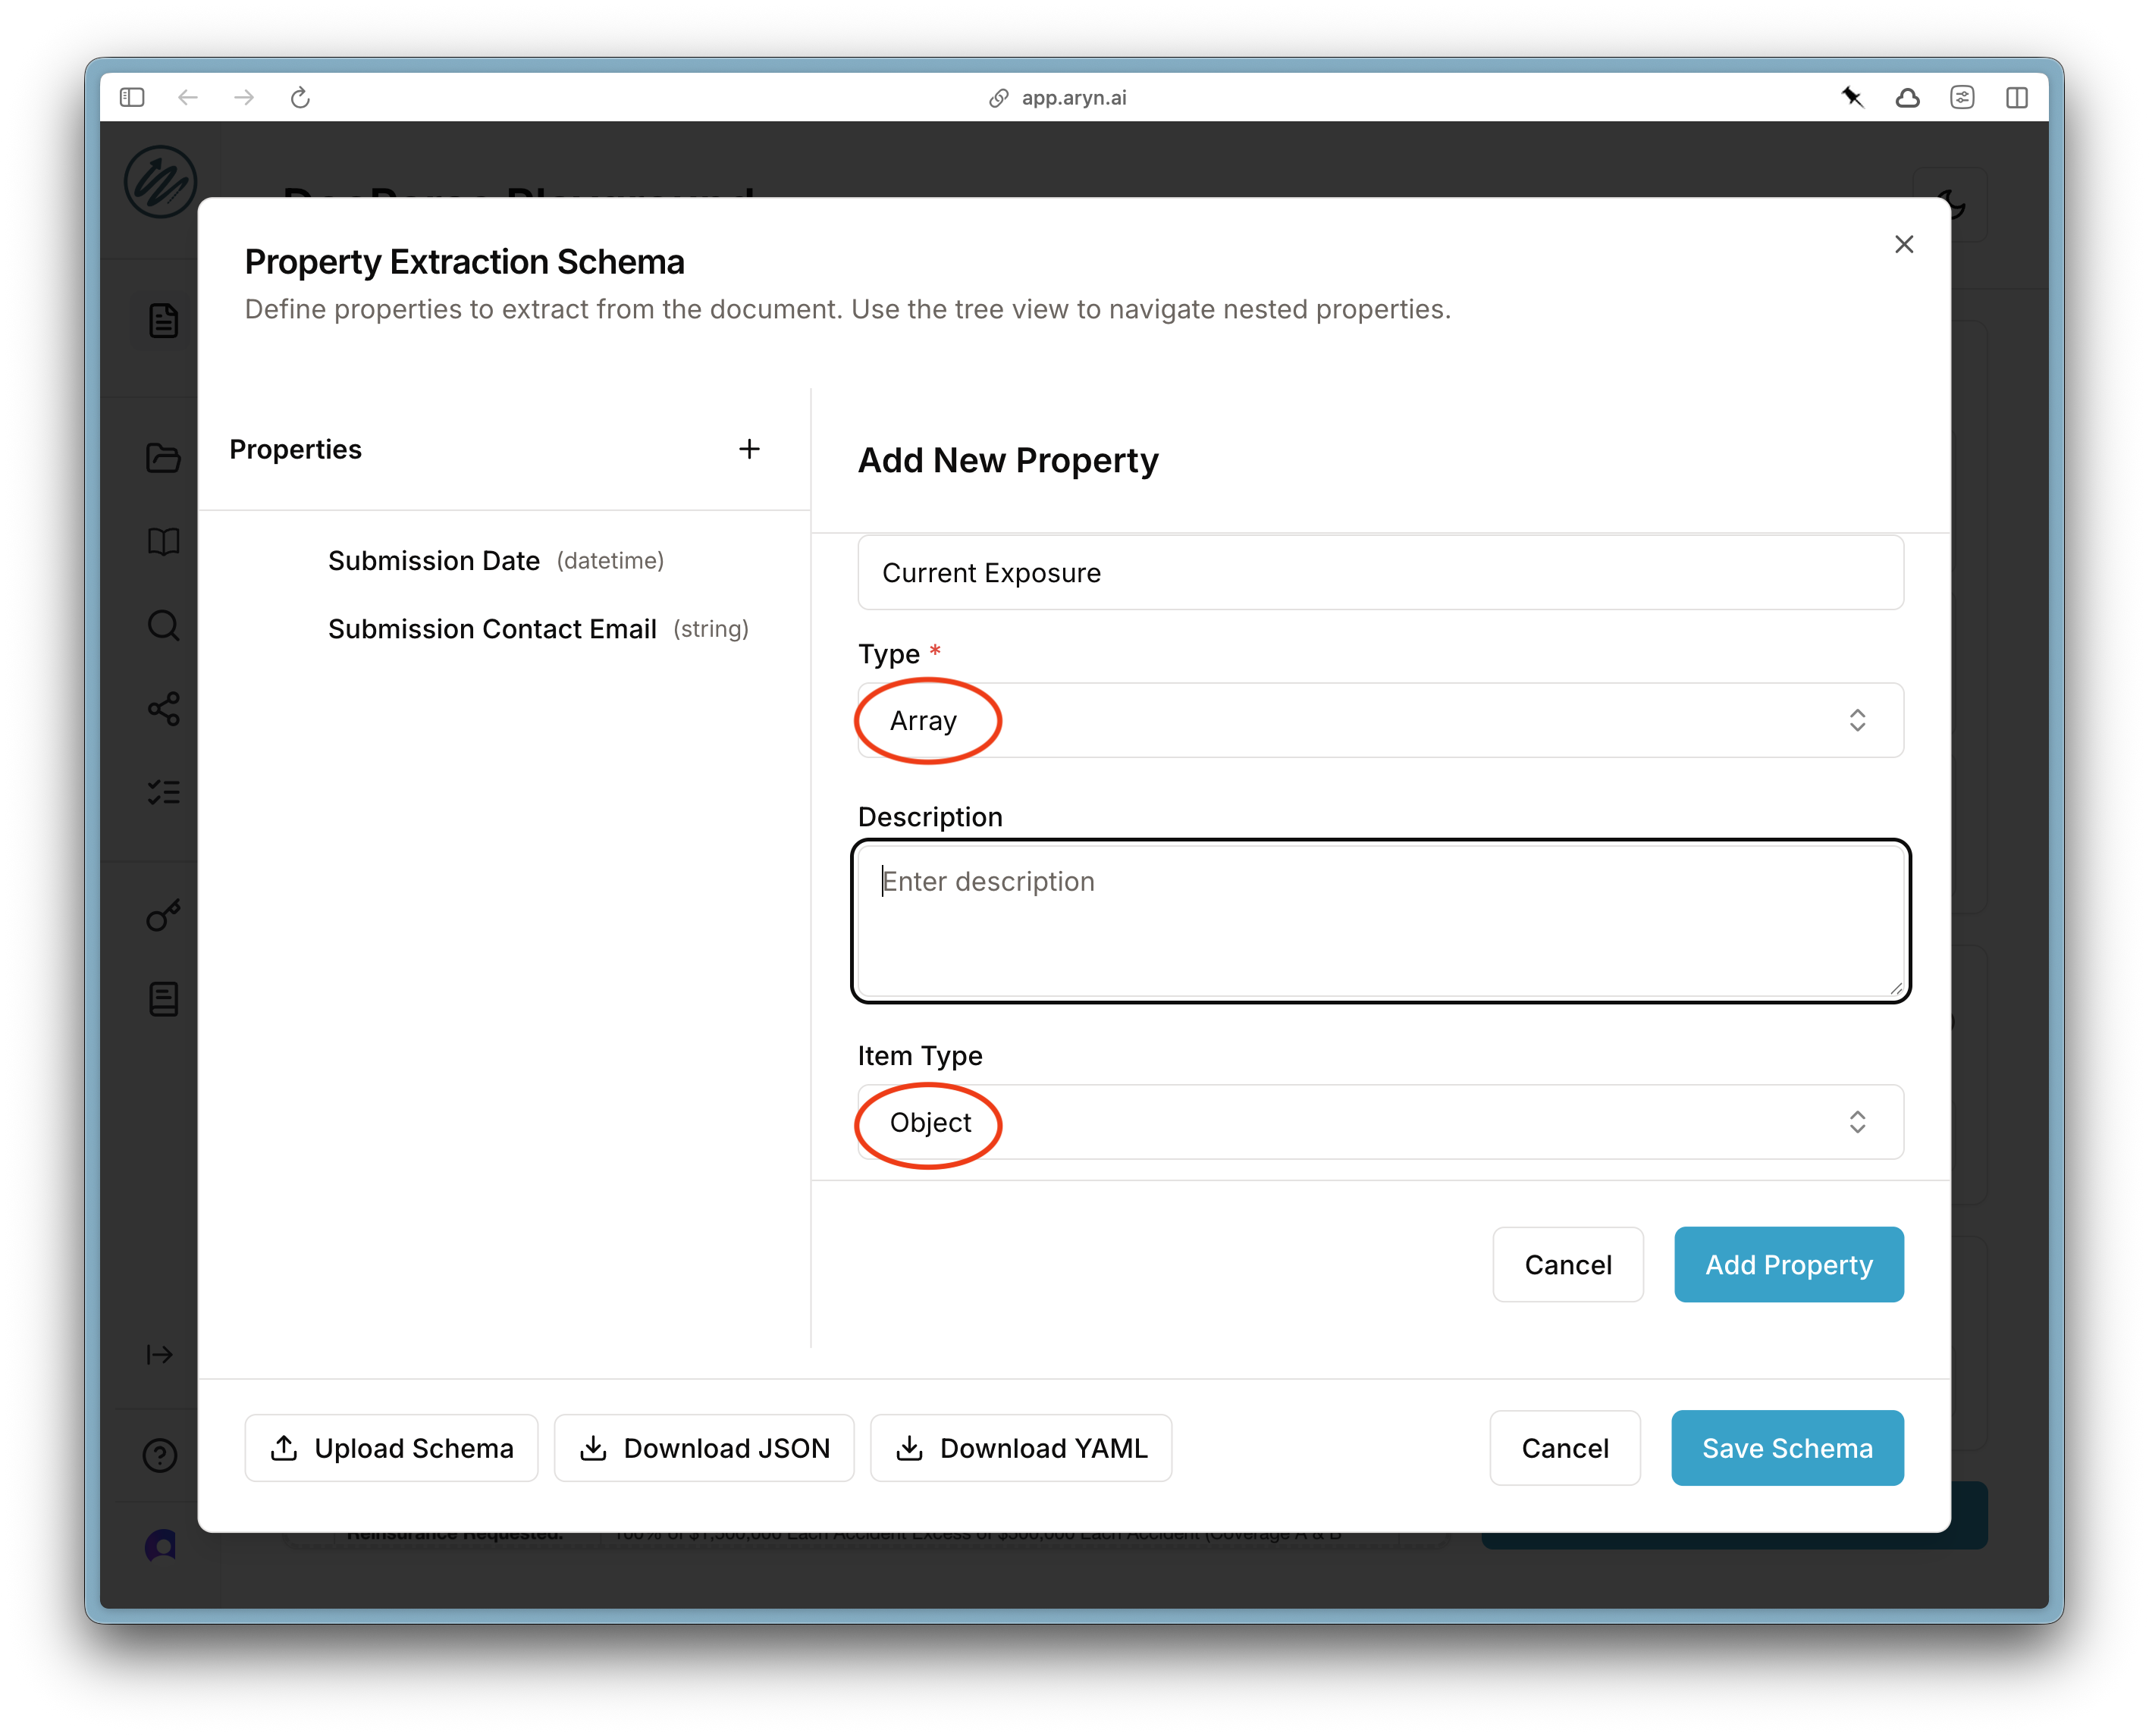
Task: Reload the page in the browser toolbar
Action: (x=301, y=97)
